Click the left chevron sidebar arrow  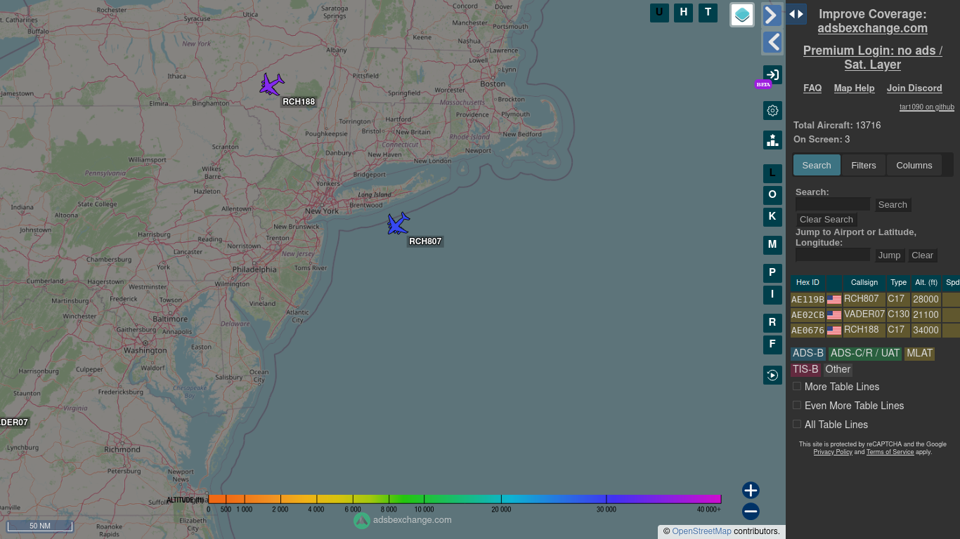[x=772, y=43]
